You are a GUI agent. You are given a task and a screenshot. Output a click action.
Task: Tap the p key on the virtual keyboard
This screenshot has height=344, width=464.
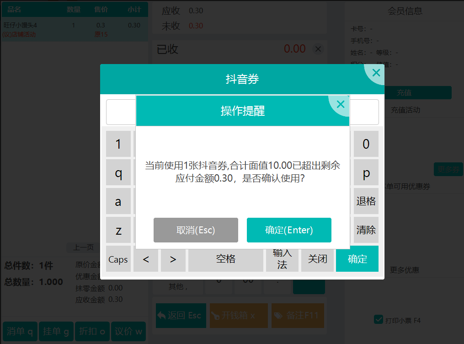tap(366, 172)
